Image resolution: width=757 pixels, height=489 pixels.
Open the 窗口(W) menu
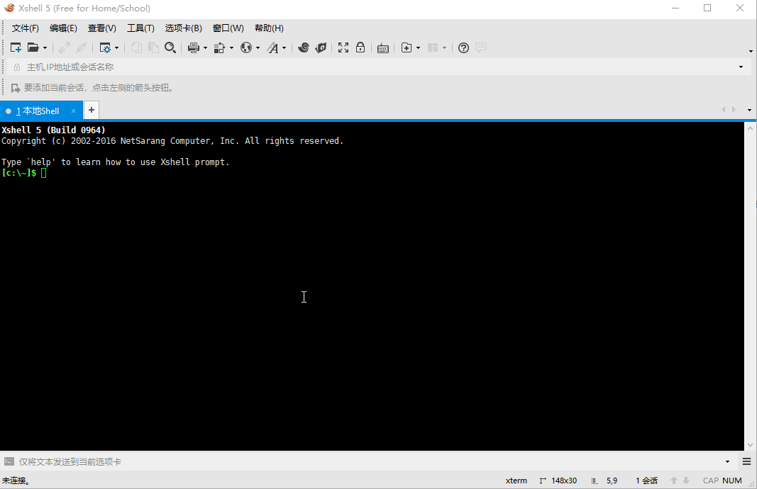coord(228,28)
